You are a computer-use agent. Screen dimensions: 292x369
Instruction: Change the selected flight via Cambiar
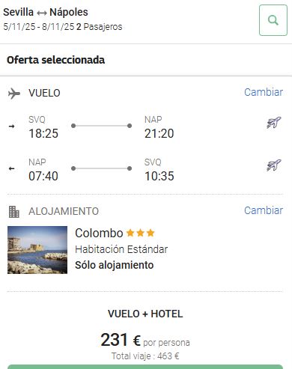[x=264, y=92]
